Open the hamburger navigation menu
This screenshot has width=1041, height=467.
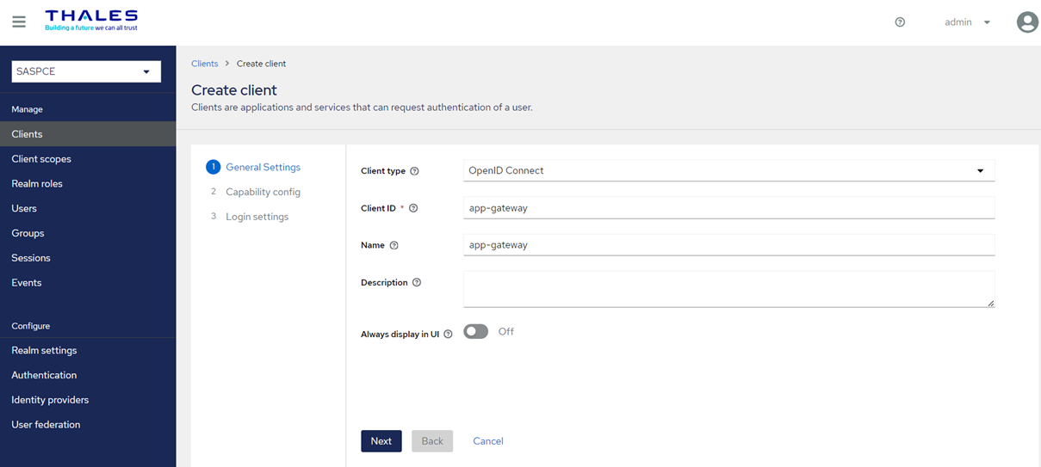coord(18,22)
